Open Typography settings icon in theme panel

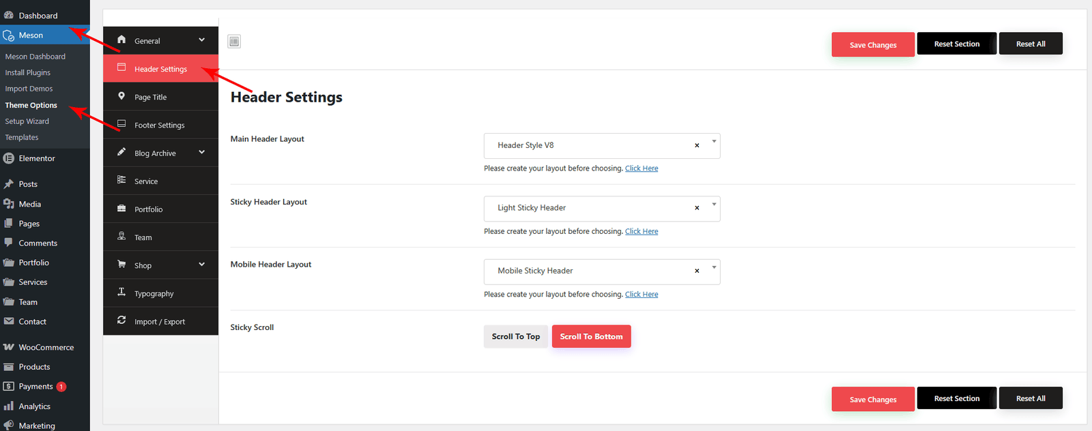(x=121, y=293)
